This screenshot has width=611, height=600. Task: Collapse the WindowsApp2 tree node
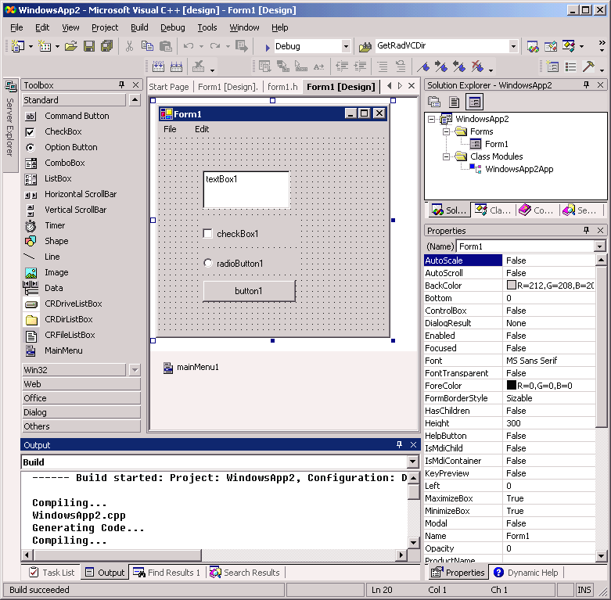pyautogui.click(x=431, y=119)
